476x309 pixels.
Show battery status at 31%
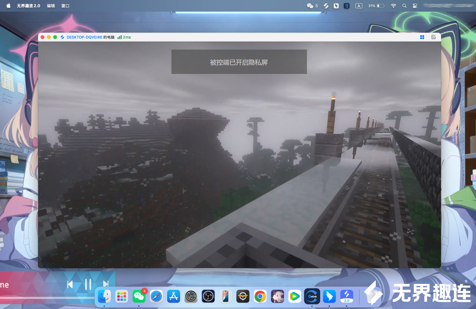(x=376, y=6)
